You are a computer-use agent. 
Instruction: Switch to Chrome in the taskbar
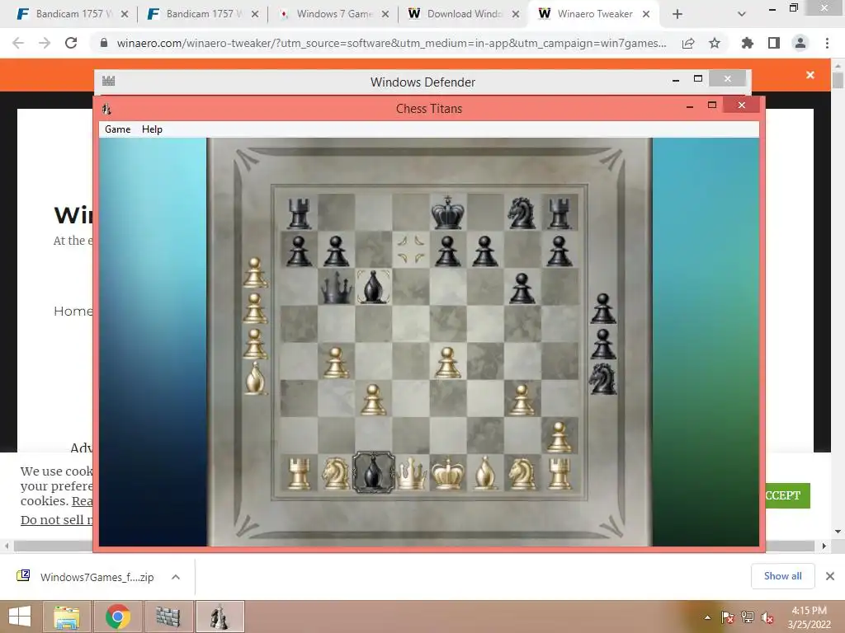pos(118,617)
